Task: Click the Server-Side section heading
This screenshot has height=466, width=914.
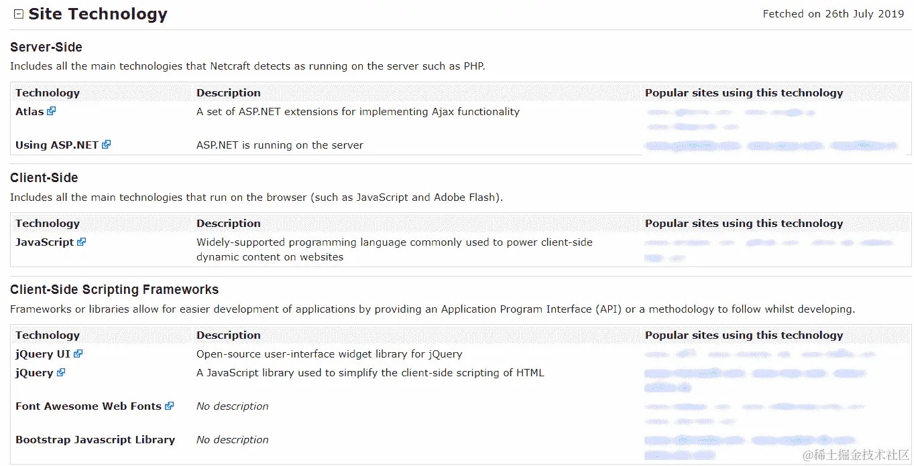Action: click(x=46, y=48)
